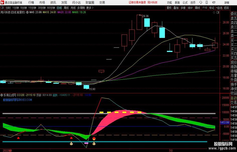Click the 返回 back button
237x152 pixels.
coord(226,8)
